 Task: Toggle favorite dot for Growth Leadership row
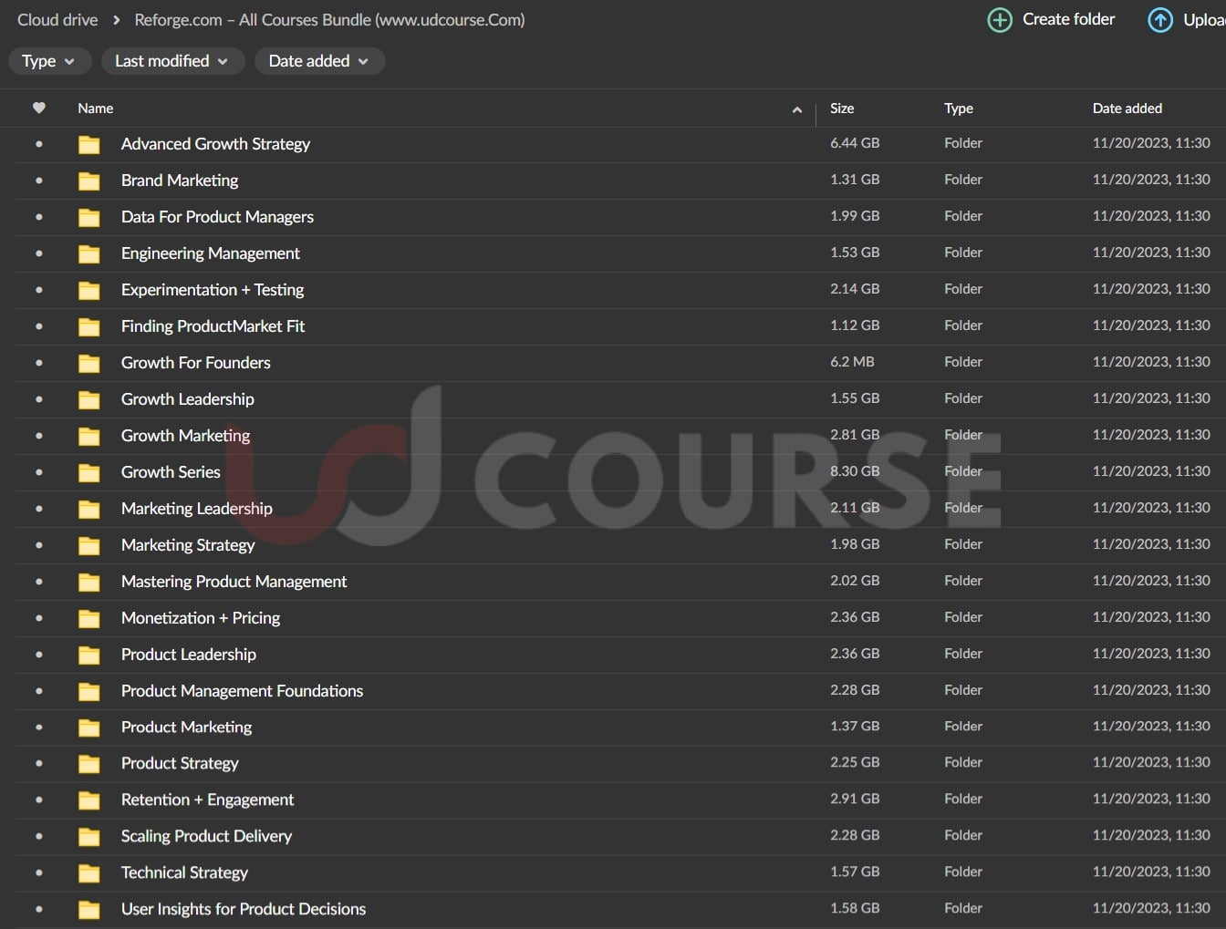pos(38,399)
